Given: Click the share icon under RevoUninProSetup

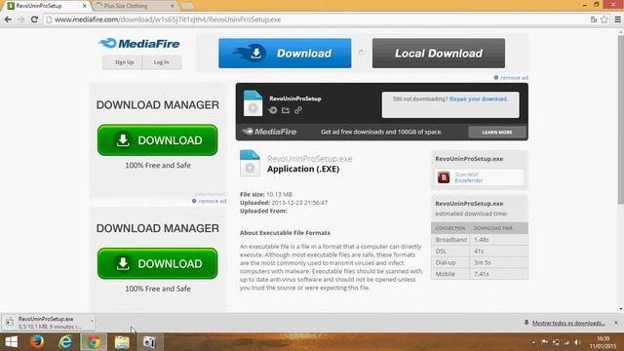Looking at the screenshot, I should tap(286, 110).
